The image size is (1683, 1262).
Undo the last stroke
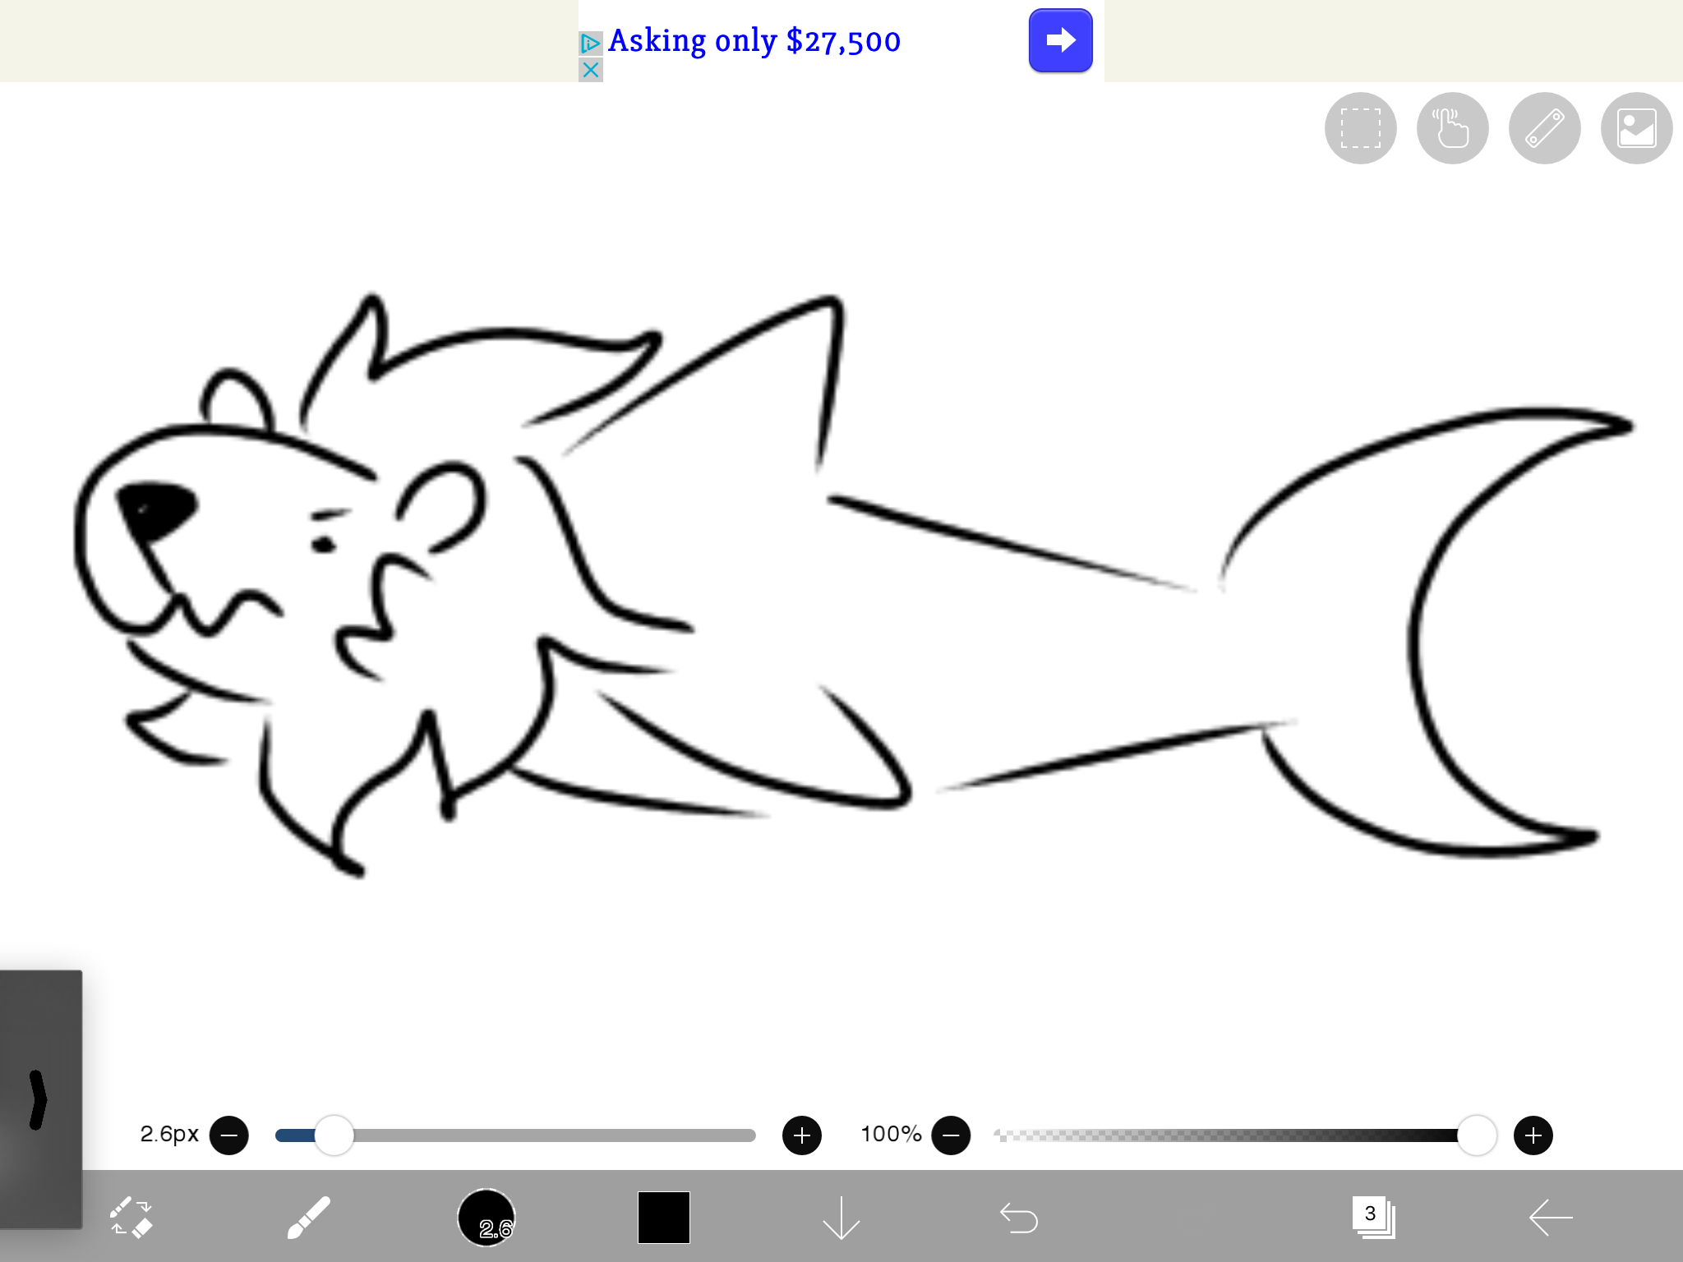[x=1019, y=1217]
